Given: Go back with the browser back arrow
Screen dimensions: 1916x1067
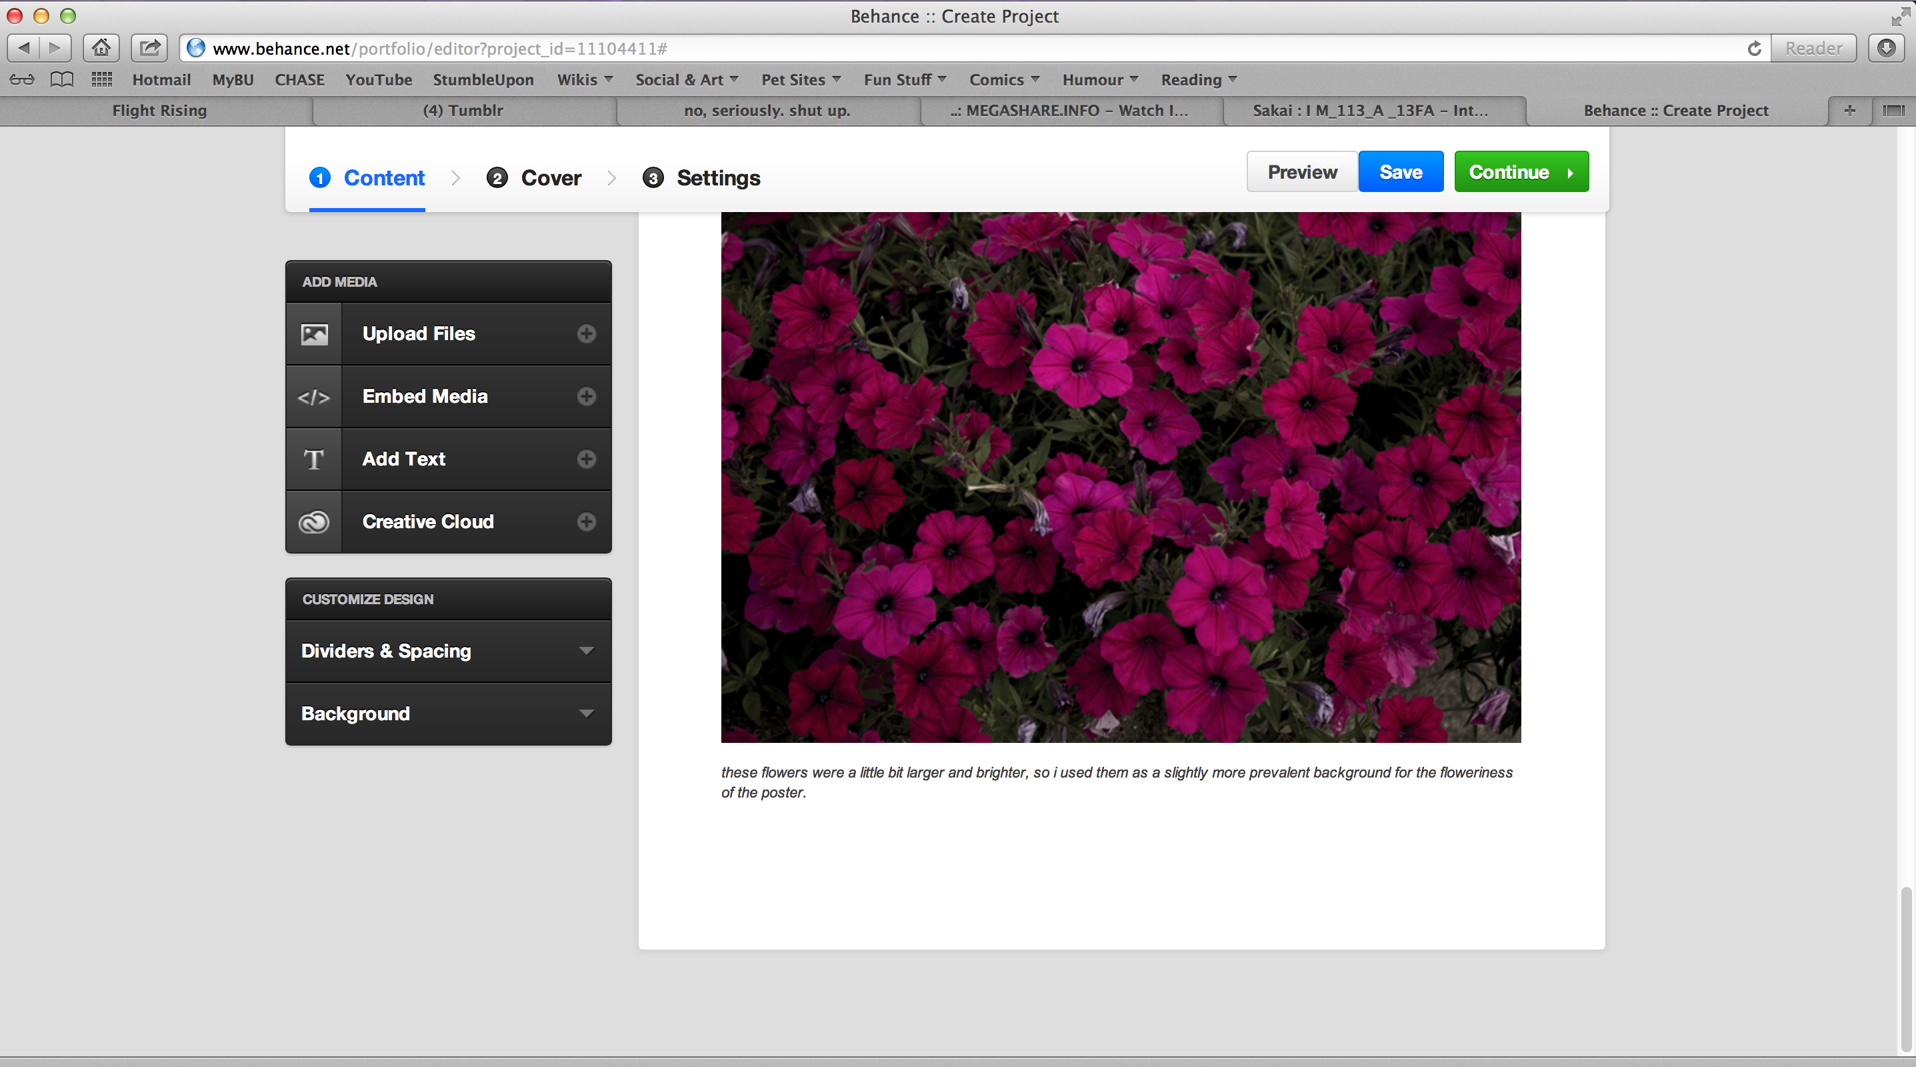Looking at the screenshot, I should point(24,49).
